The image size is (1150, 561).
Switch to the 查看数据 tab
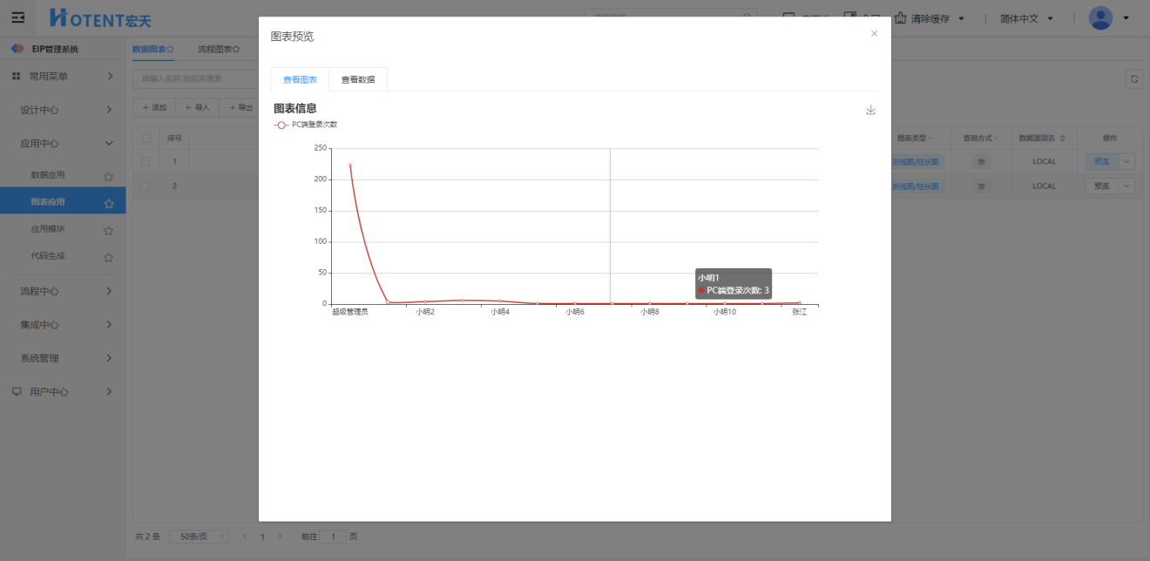(358, 80)
